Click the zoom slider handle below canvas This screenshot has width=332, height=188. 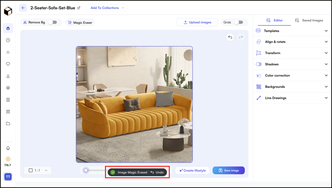[86, 170]
